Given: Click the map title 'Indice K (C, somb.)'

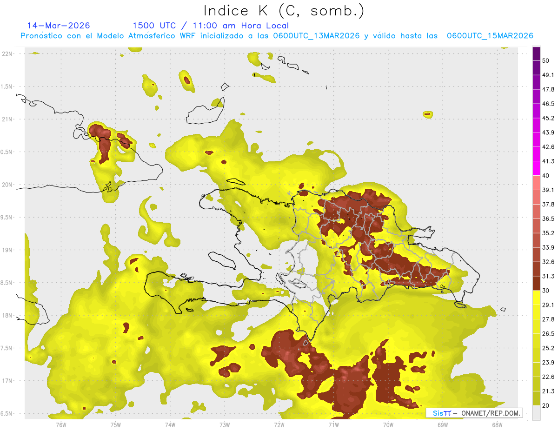Looking at the screenshot, I should [284, 11].
